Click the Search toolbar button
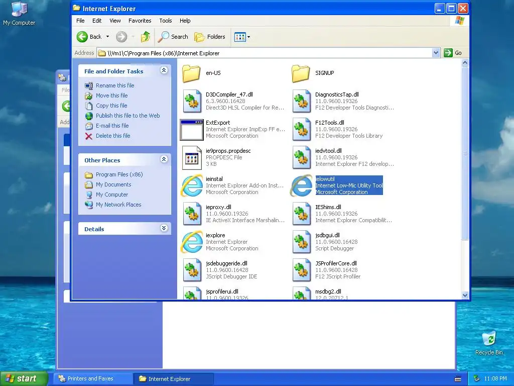514x386 pixels. coord(173,37)
